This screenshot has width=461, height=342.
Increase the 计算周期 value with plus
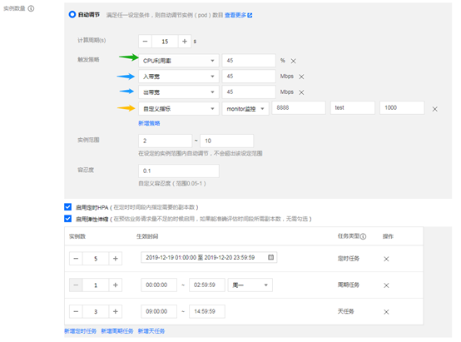click(185, 42)
